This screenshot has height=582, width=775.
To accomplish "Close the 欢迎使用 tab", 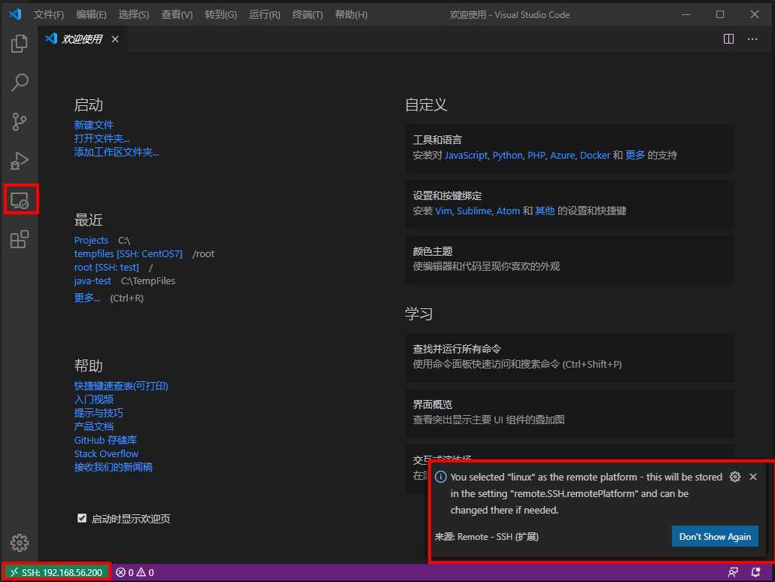I will pos(115,39).
